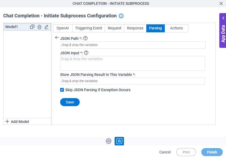226x158 pixels.
Task: Click Add Model
Action: point(17,122)
